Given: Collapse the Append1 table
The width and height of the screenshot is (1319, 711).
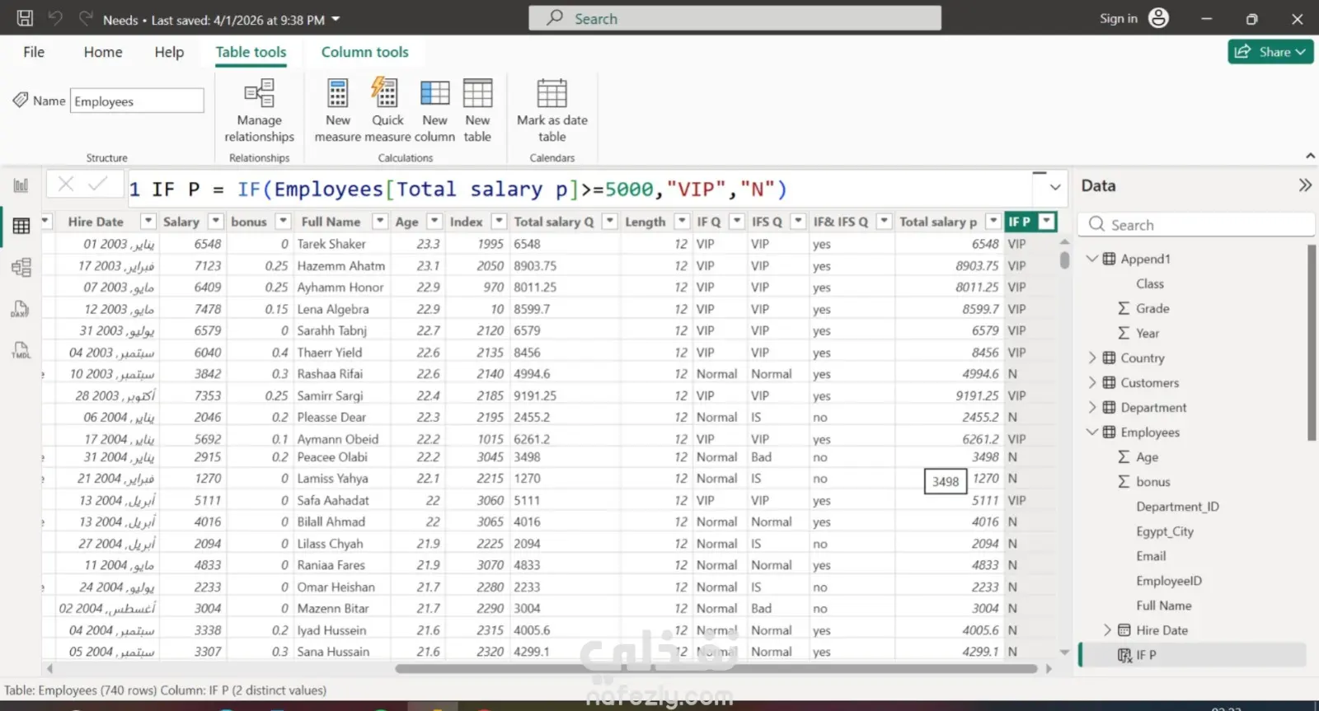Looking at the screenshot, I should [1092, 259].
